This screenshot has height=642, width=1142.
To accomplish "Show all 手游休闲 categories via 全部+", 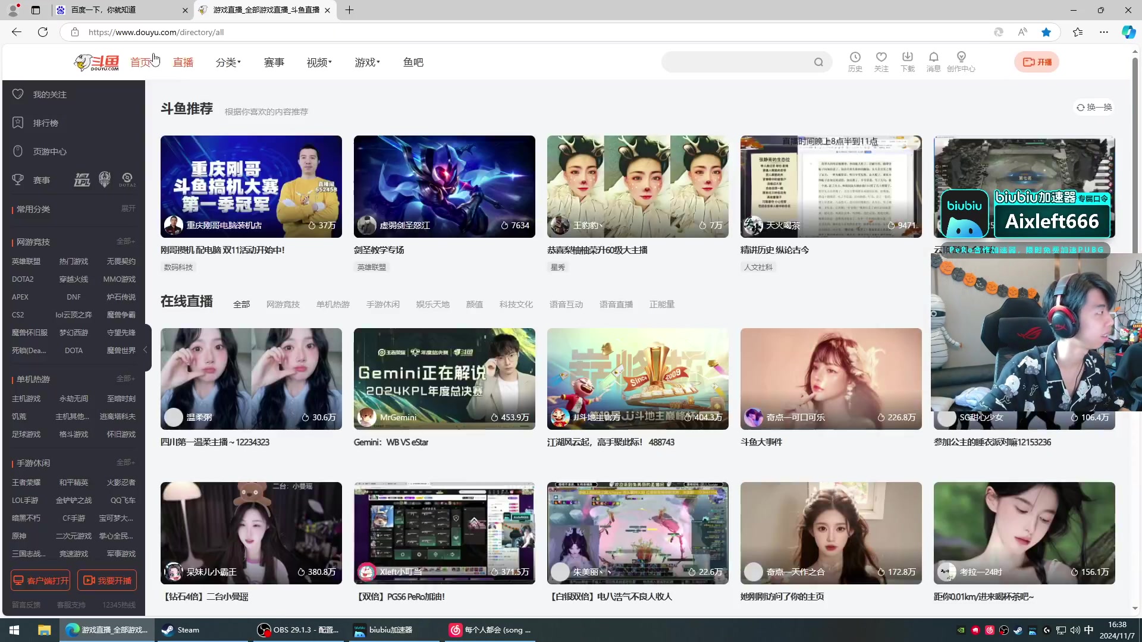I will [126, 462].
